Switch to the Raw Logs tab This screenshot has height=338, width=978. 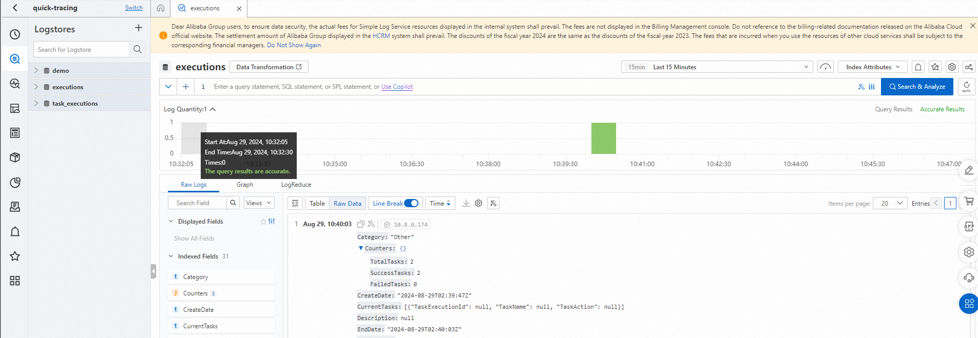[194, 185]
